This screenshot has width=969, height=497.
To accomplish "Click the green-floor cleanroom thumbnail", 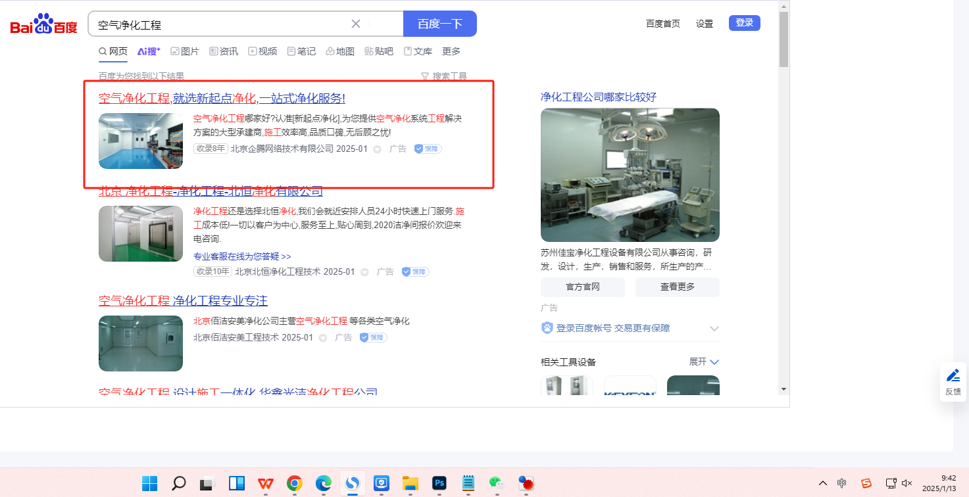I will [141, 233].
